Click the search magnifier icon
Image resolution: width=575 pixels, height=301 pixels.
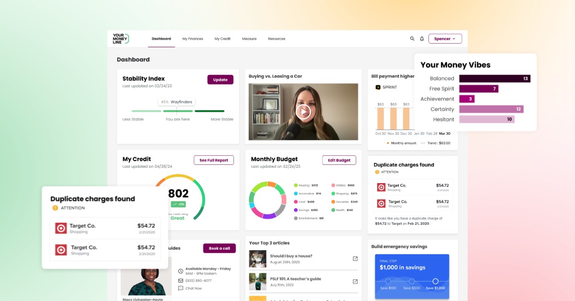(412, 38)
